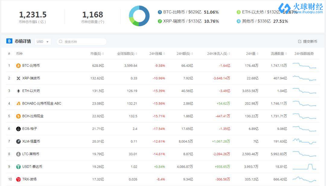Click the net inflow value +1,067.28万
The height and width of the screenshot is (186, 326).
[x=221, y=142]
